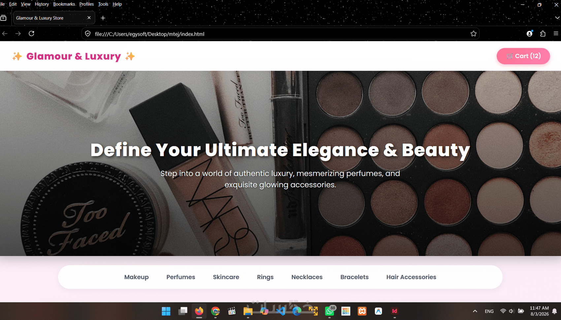
Task: Open Microsoft Copilot from the taskbar
Action: coord(264,311)
